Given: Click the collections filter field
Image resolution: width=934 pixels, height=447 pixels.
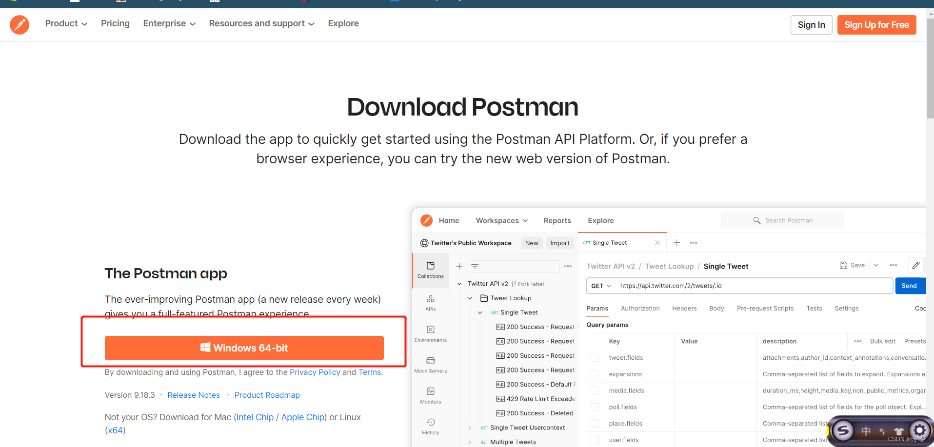Looking at the screenshot, I should coord(514,266).
